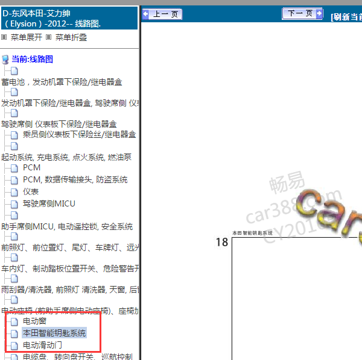Open 电动座椅 (前助手席侧电动座椅) entry

[x=70, y=311]
